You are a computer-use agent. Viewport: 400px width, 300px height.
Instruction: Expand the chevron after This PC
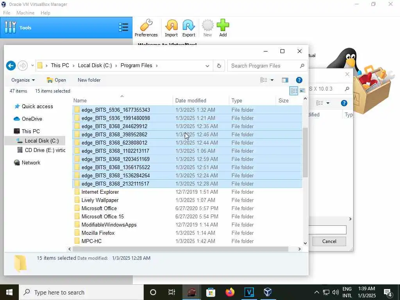73,66
